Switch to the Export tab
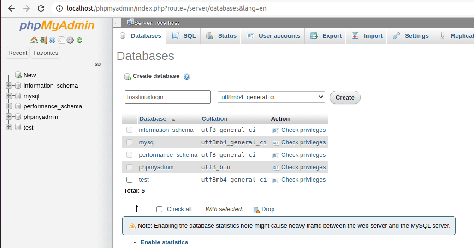 (325, 35)
